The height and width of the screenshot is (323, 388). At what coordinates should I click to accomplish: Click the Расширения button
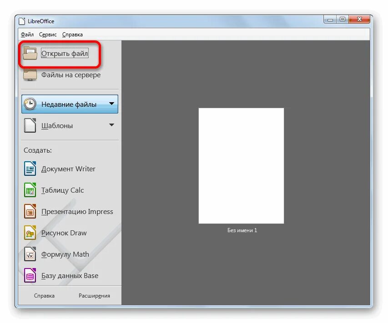94,296
